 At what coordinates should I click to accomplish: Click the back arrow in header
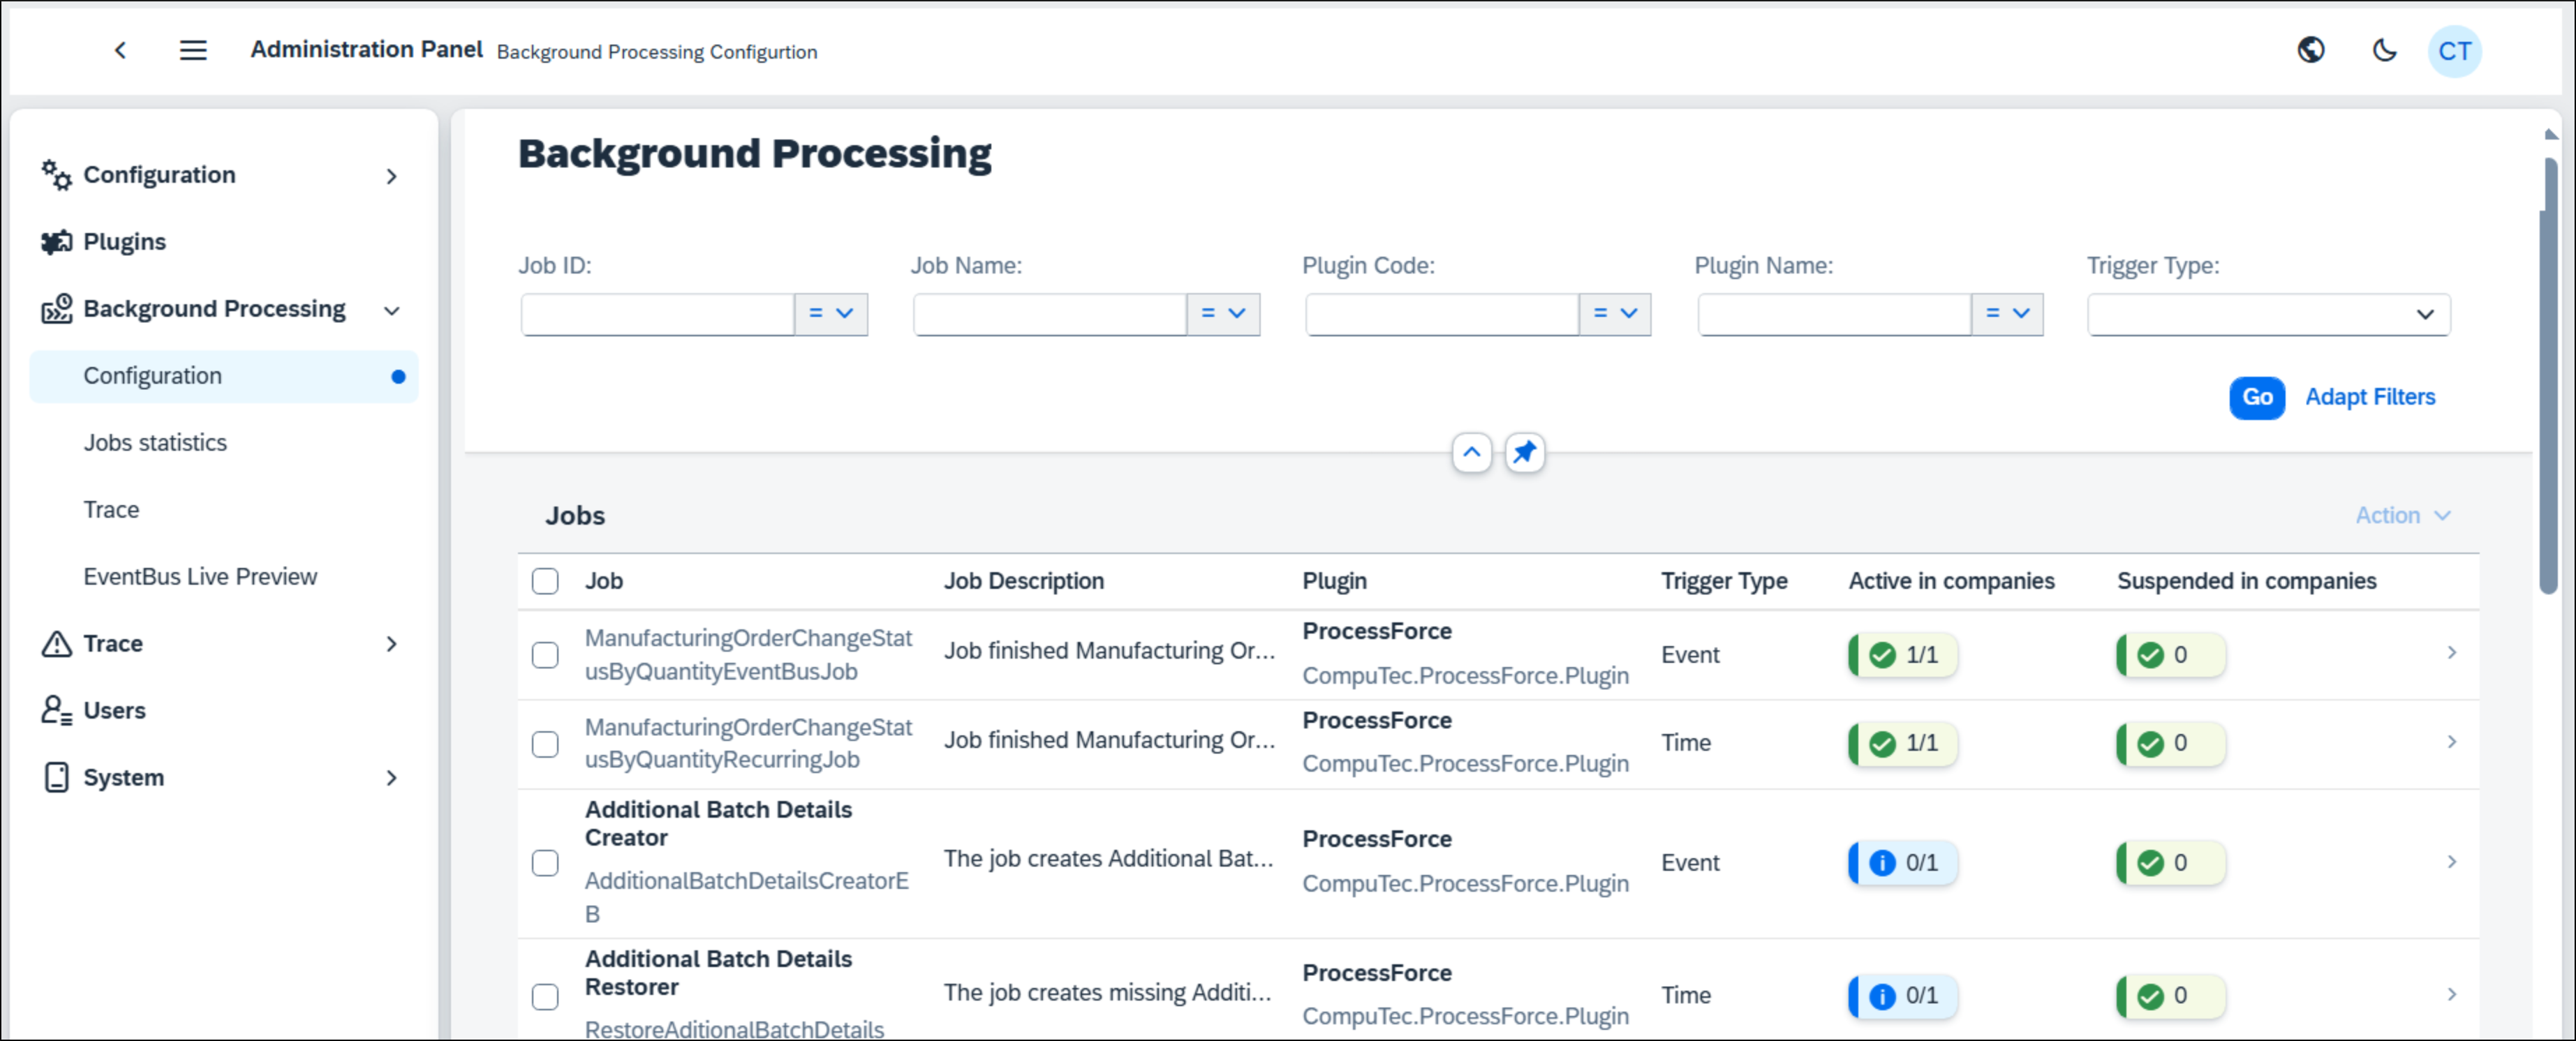pyautogui.click(x=120, y=50)
